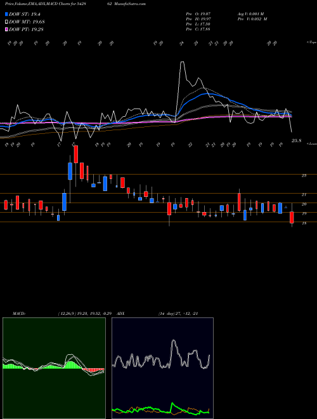This screenshot has height=419, width=317.
Task: Click the white DOW MT legend swatch
Action: (6, 22)
